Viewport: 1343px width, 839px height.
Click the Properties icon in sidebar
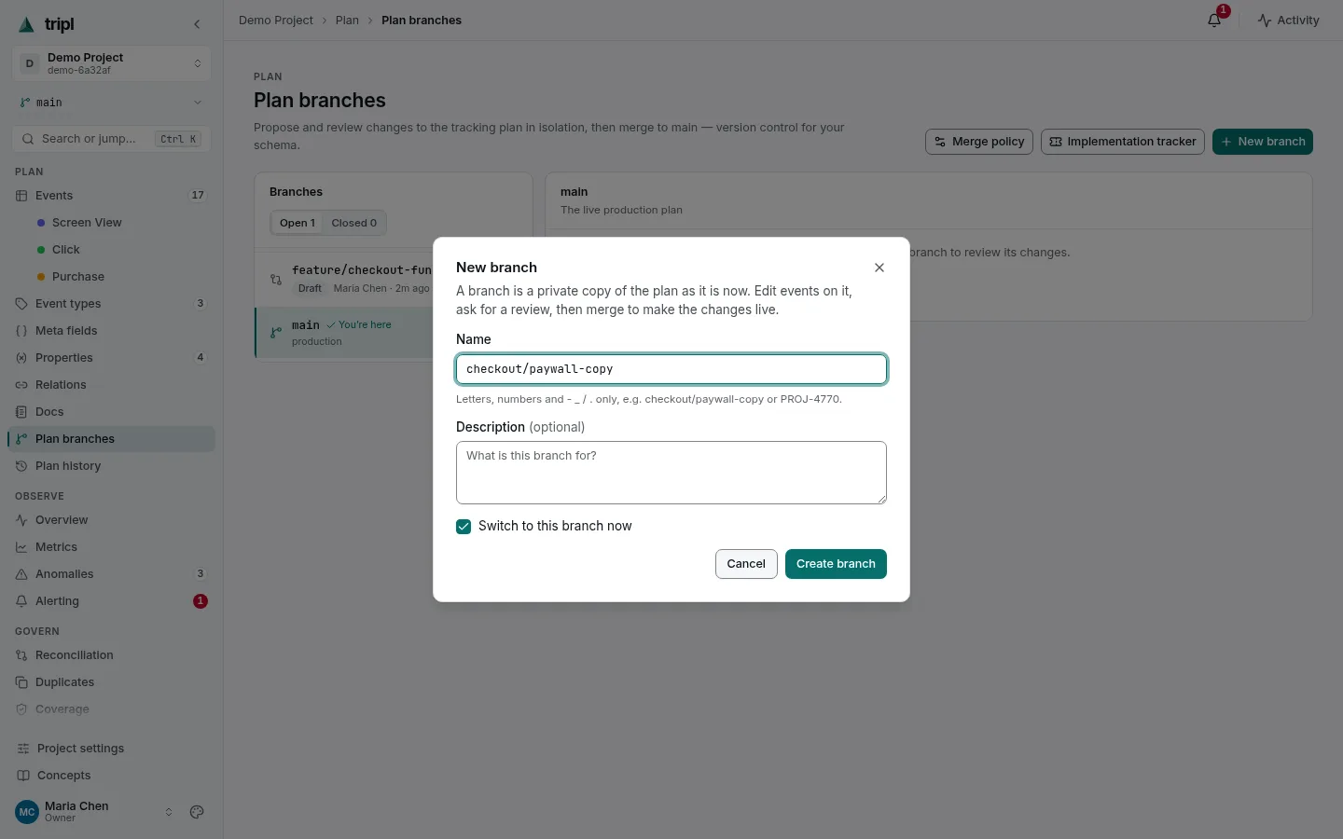[x=21, y=358]
